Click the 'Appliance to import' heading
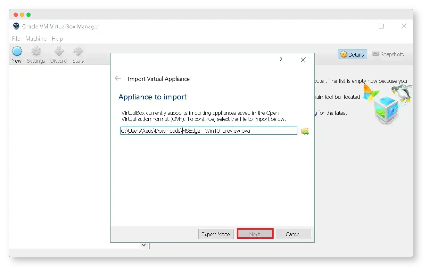This screenshot has width=429, height=273. click(153, 97)
